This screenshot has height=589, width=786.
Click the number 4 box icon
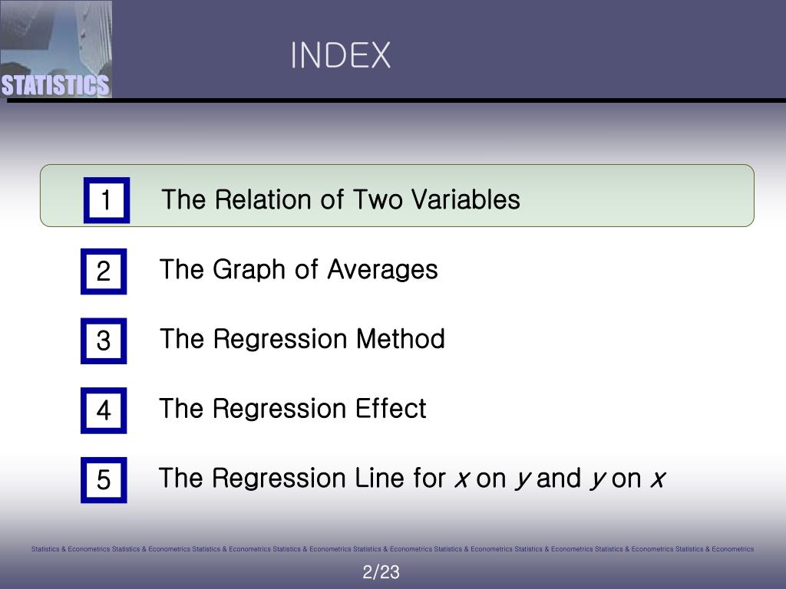click(x=104, y=410)
